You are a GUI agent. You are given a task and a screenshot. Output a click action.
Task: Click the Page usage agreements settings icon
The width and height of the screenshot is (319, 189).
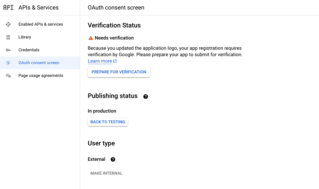8,76
